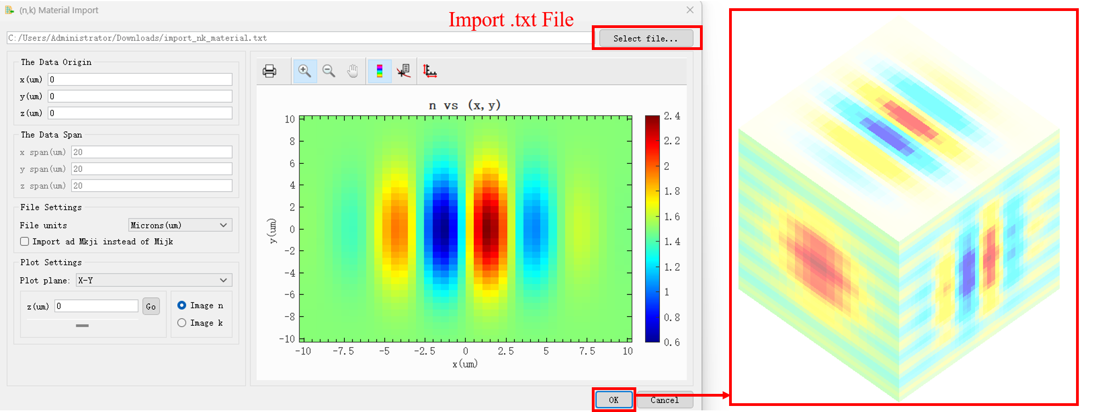Click the axis scale settings icon
This screenshot has height=412, width=1098.
point(430,71)
